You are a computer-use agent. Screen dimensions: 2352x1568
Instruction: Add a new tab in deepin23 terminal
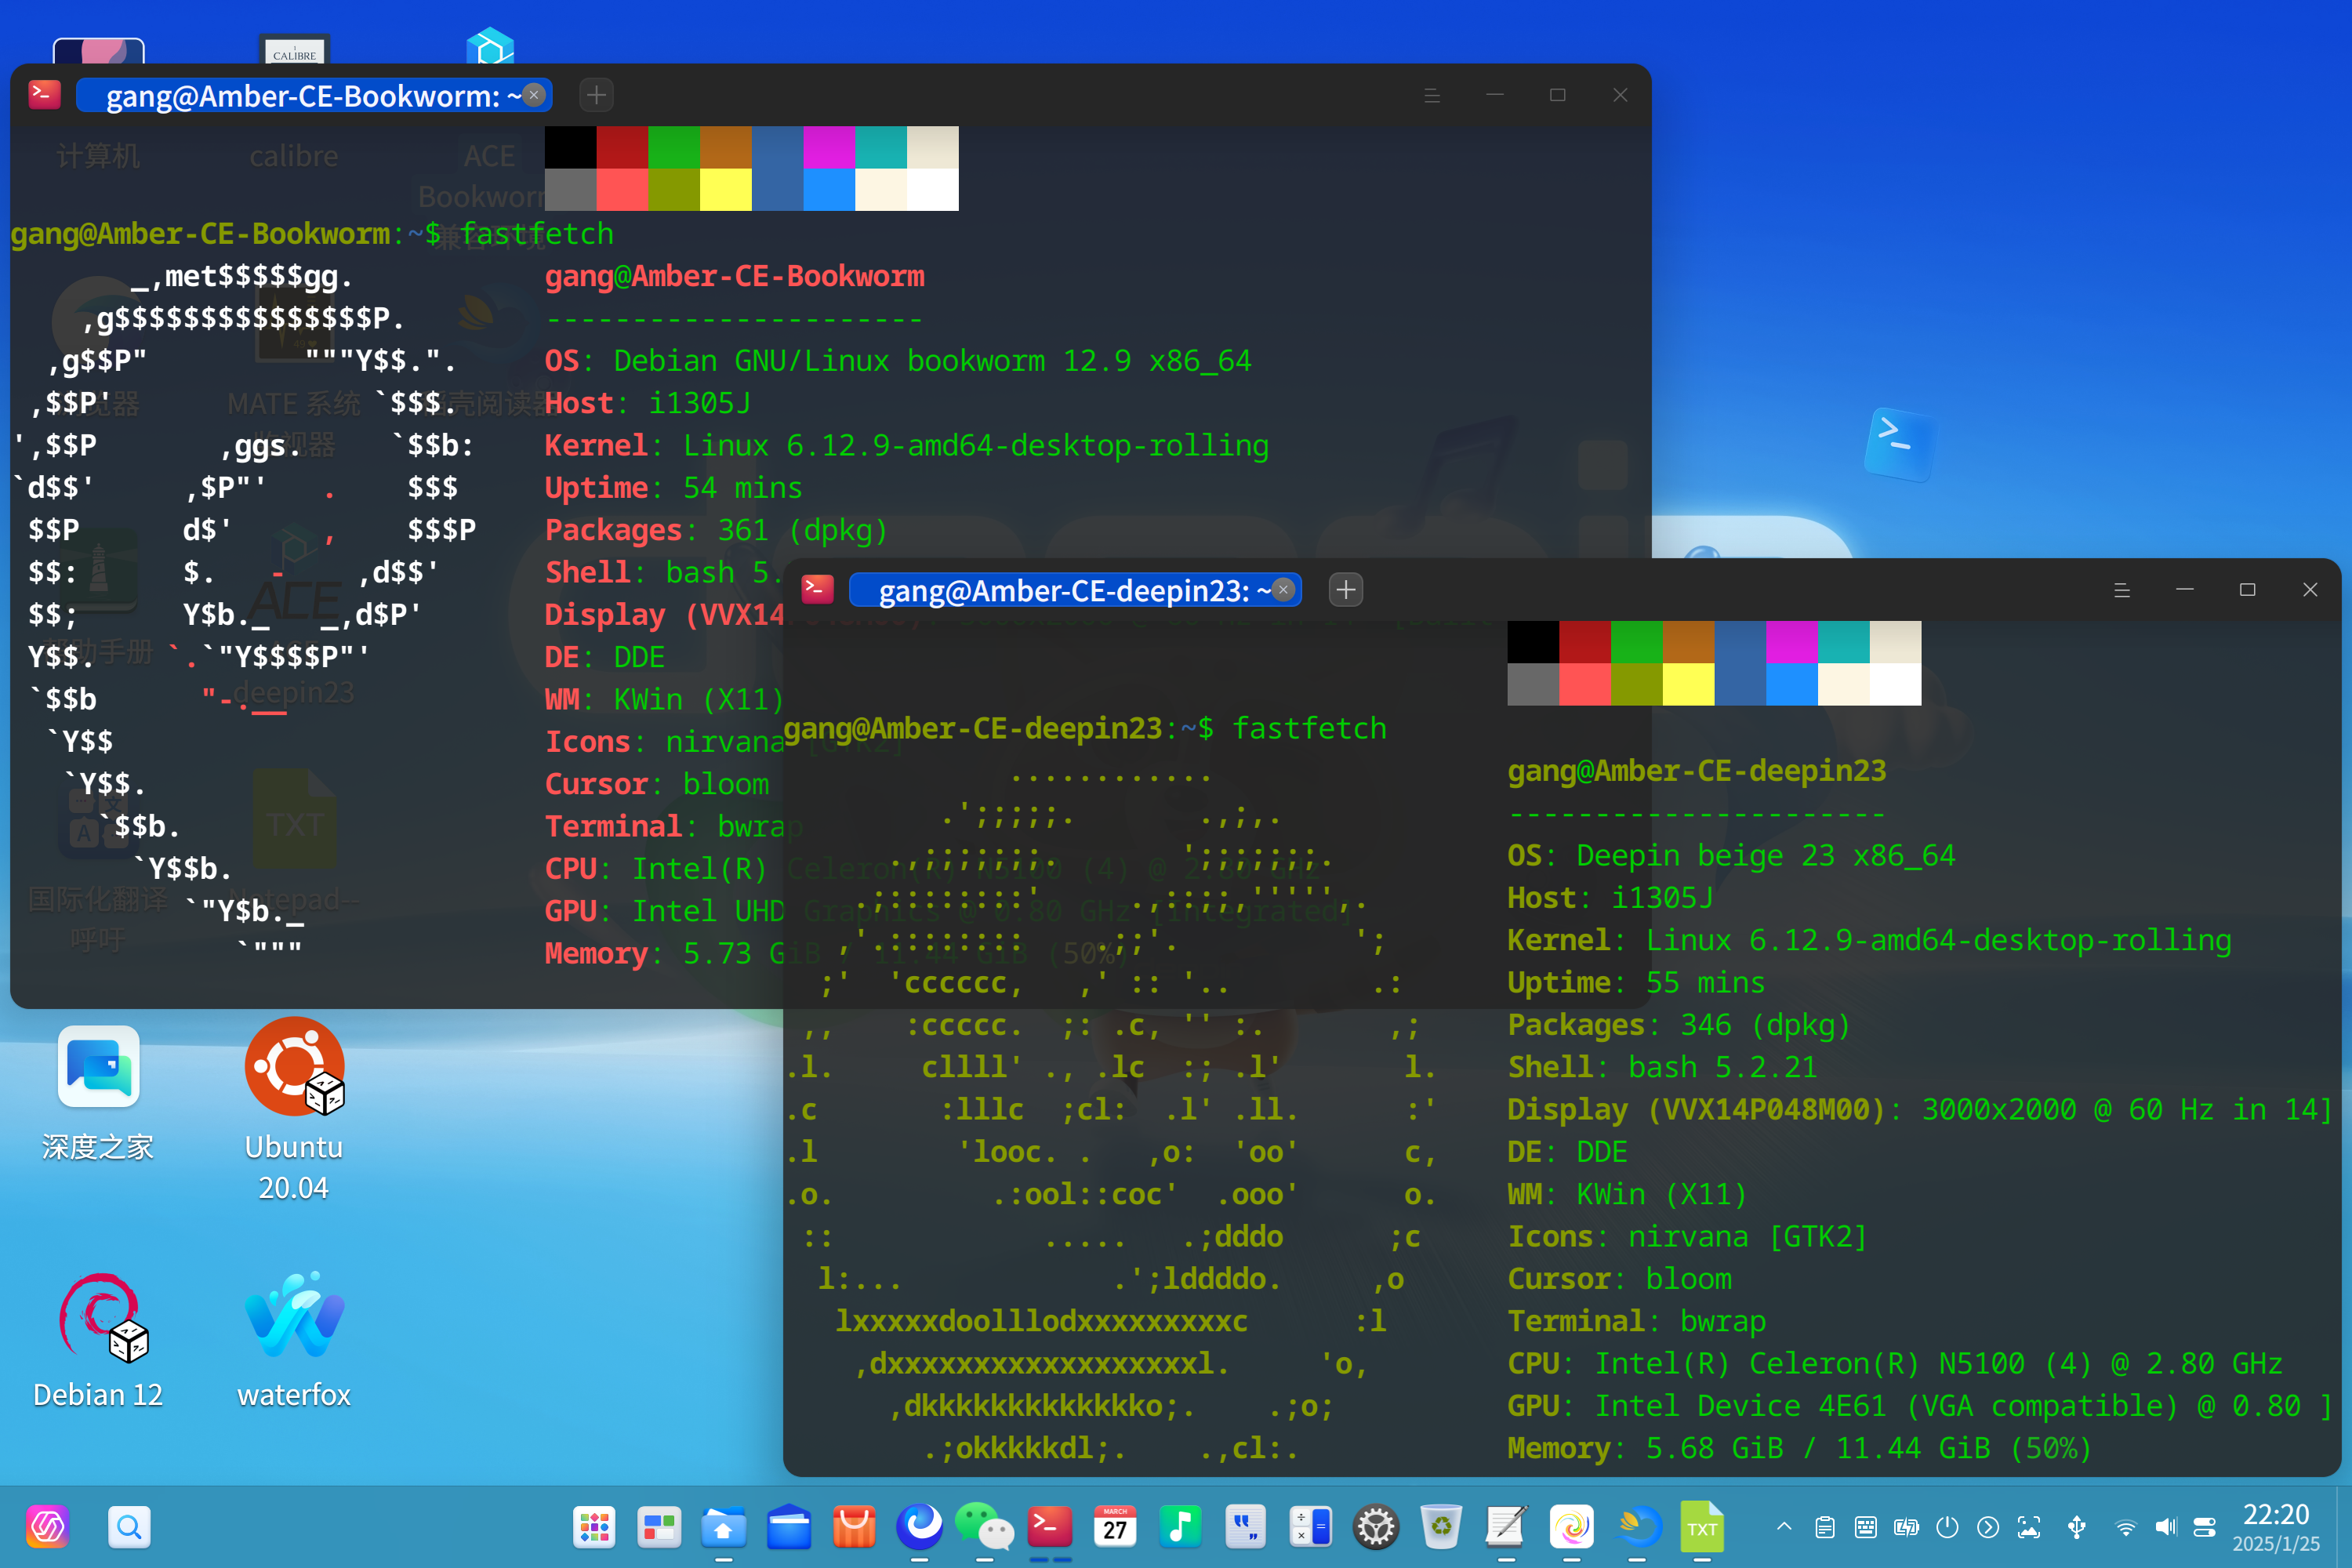1346,590
